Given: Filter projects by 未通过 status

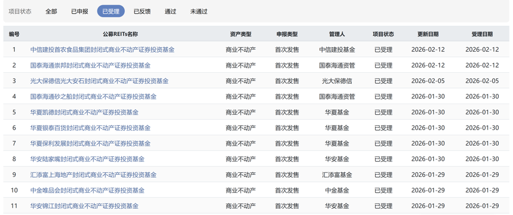Looking at the screenshot, I should (199, 11).
